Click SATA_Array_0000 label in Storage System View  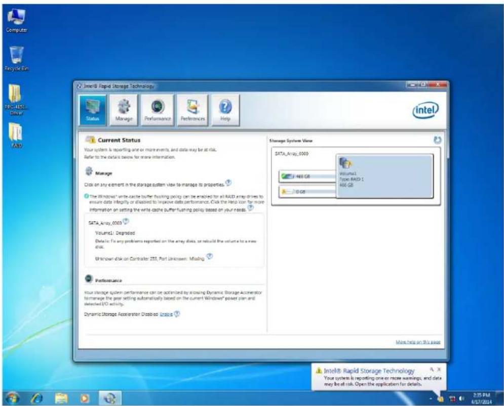click(x=292, y=154)
